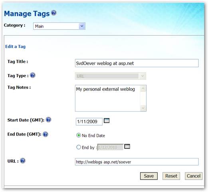Open calendar picker for Start Date
208x192 pixels.
(107, 120)
